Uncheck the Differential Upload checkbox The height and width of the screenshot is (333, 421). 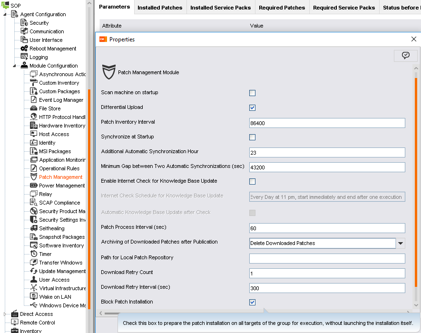click(x=253, y=108)
